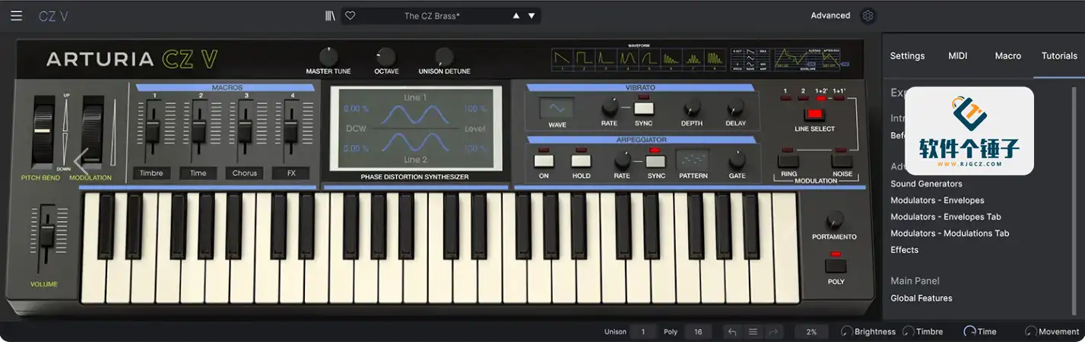Select the next preset with down arrow
This screenshot has height=342, width=1085.
point(532,15)
